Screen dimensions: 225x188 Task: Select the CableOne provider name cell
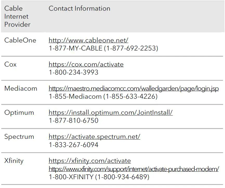click(x=20, y=41)
